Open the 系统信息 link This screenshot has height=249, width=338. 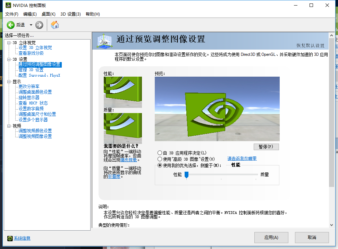pos(22,238)
